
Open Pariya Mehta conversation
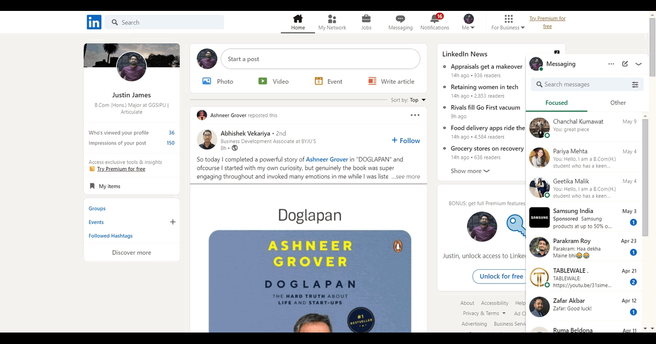(584, 157)
